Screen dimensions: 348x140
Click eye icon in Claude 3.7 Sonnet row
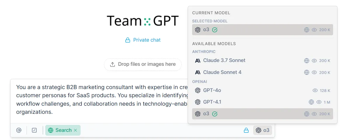(x=314, y=61)
